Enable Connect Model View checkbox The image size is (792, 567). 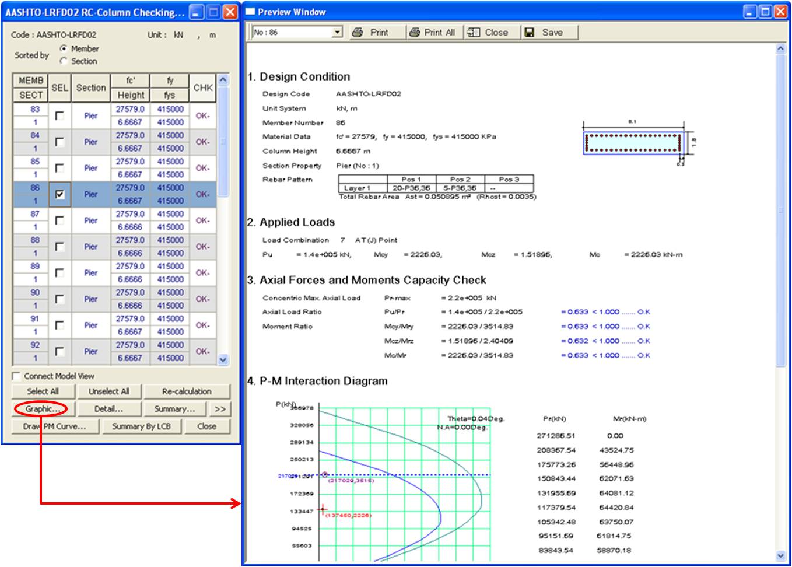pos(16,376)
